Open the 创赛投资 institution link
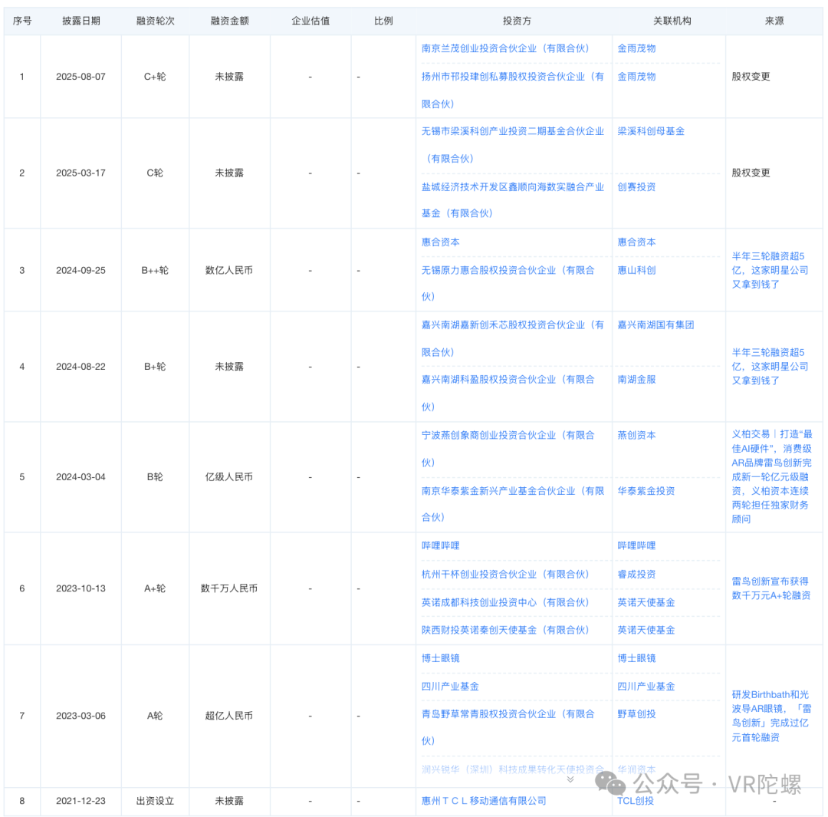The image size is (828, 817). 636,186
